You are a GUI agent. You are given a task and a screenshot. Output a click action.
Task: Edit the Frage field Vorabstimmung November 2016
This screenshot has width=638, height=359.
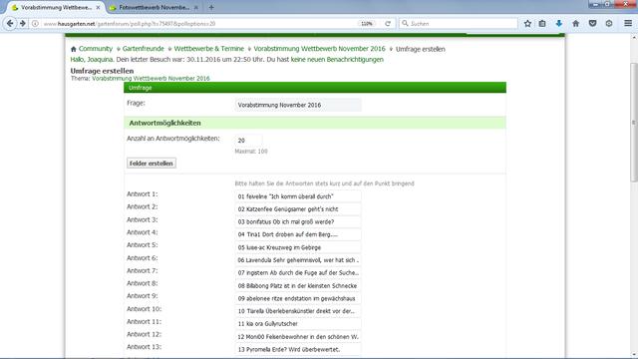point(298,105)
